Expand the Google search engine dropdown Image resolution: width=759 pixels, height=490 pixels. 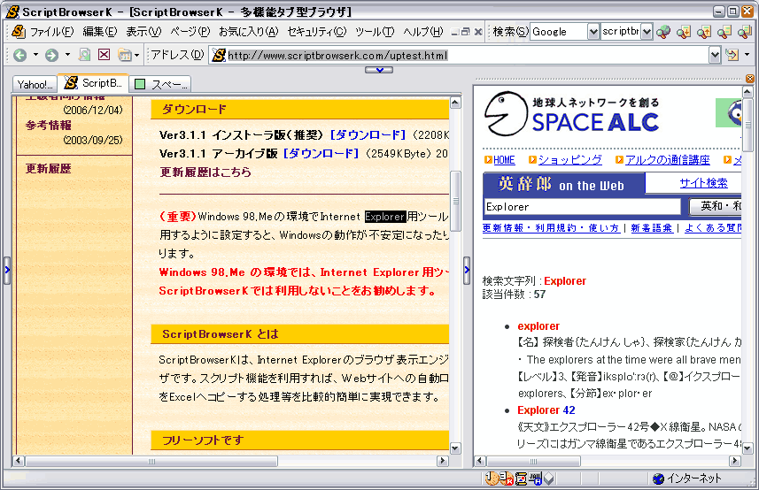tap(593, 32)
